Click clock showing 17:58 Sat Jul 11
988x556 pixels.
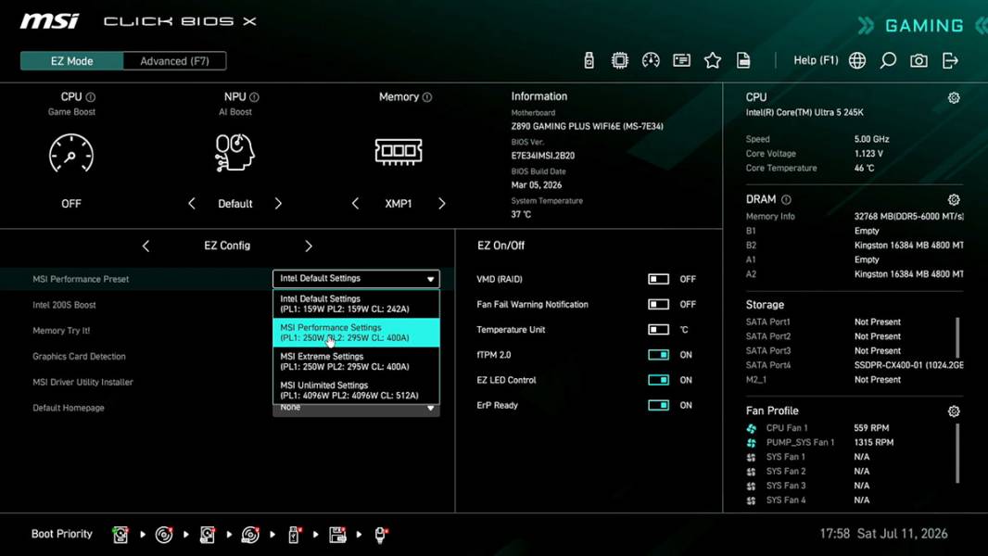[883, 534]
